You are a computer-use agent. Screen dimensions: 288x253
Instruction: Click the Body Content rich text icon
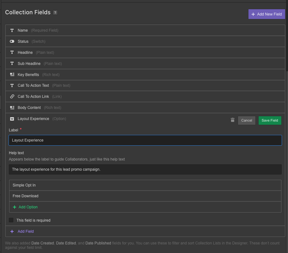click(x=12, y=108)
